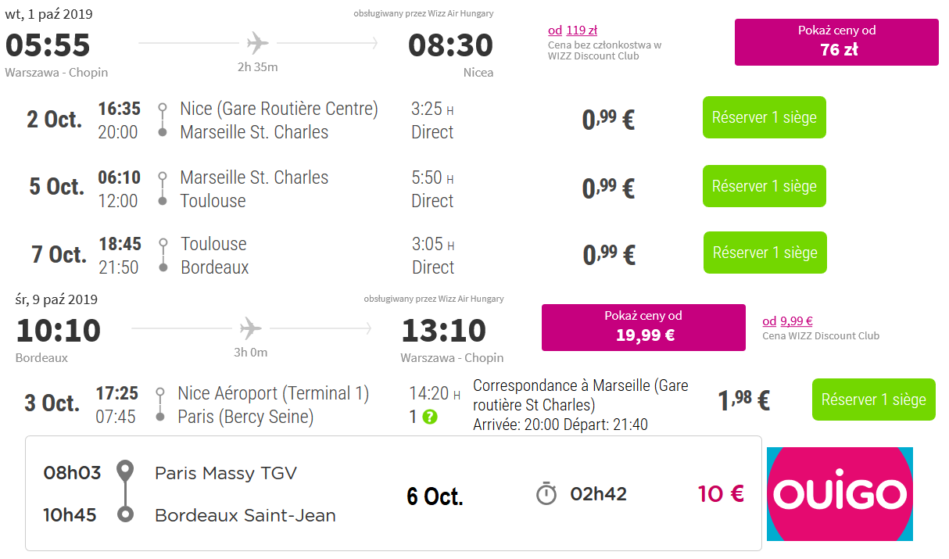Screen dimensions: 949x559
Task: Click the route stop icon for Toulouse–Bordeaux
Action: (x=163, y=255)
